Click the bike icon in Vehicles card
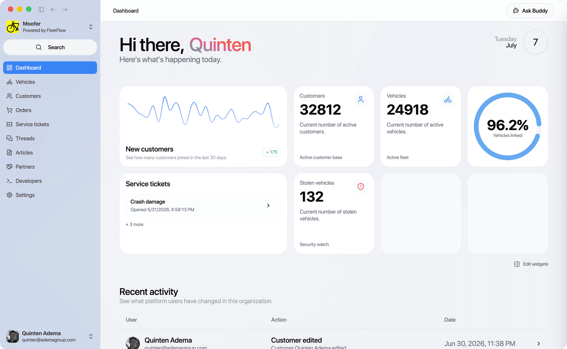The image size is (567, 349). pos(448,100)
